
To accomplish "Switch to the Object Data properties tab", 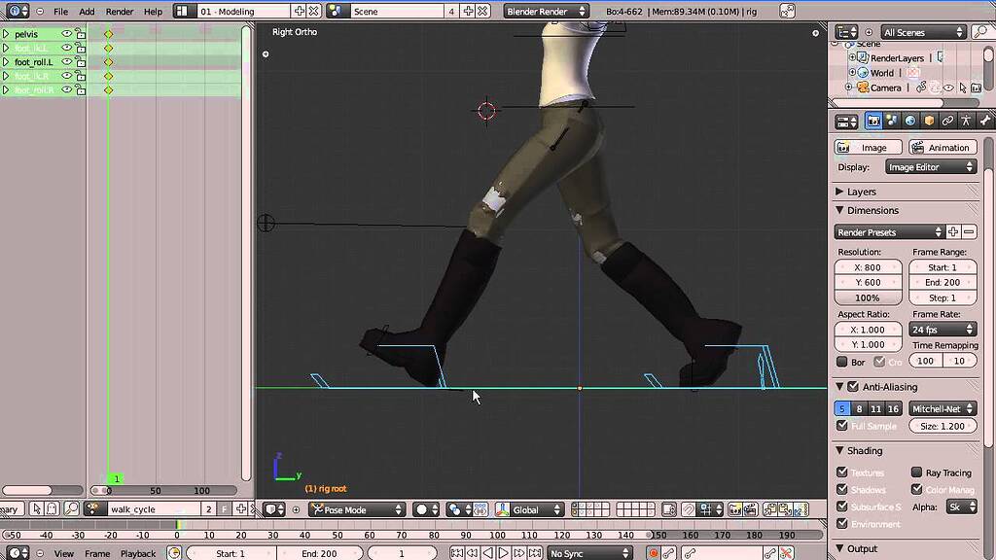I will click(967, 121).
